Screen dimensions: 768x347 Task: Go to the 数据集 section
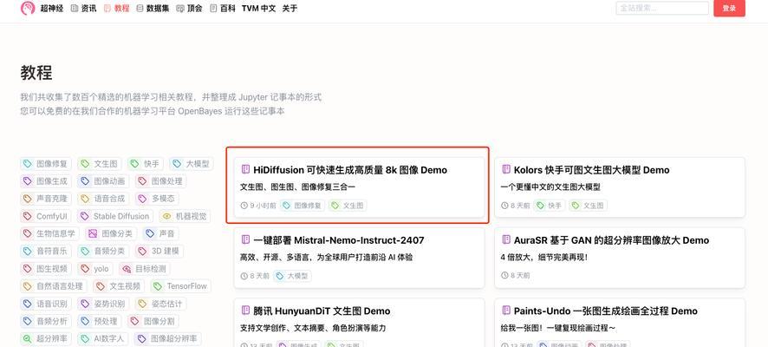[x=153, y=9]
